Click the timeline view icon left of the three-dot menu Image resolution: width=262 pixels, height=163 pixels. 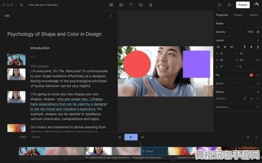pyautogui.click(x=248, y=137)
